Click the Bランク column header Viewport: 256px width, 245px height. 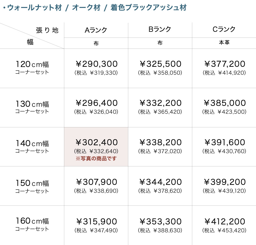(160, 30)
